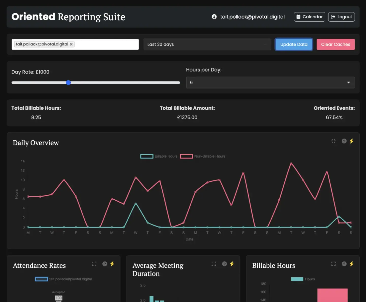366x302 pixels.
Task: Expand the Attendance Rates chart fullscreen
Action: coord(94,264)
